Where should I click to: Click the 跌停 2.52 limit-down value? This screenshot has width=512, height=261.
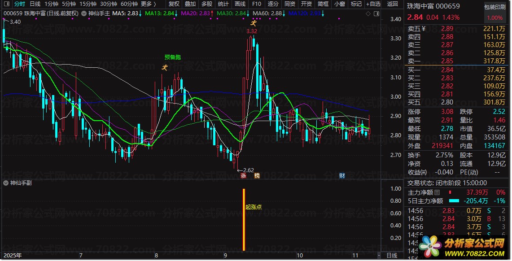click(499, 112)
